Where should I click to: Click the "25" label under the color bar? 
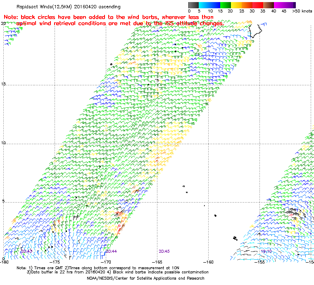click(242, 11)
